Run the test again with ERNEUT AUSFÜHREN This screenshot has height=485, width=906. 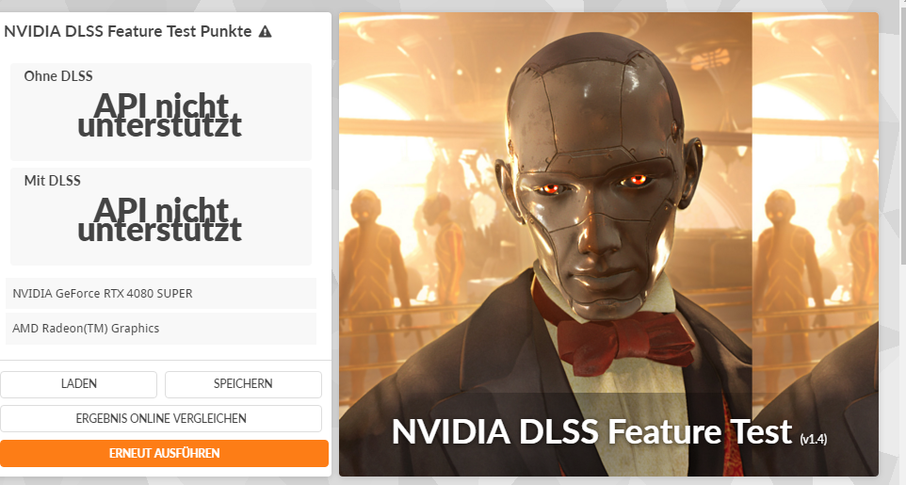coord(164,453)
